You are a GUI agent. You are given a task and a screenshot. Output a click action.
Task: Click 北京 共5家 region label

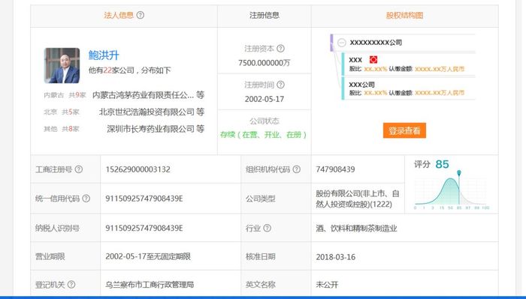62,112
